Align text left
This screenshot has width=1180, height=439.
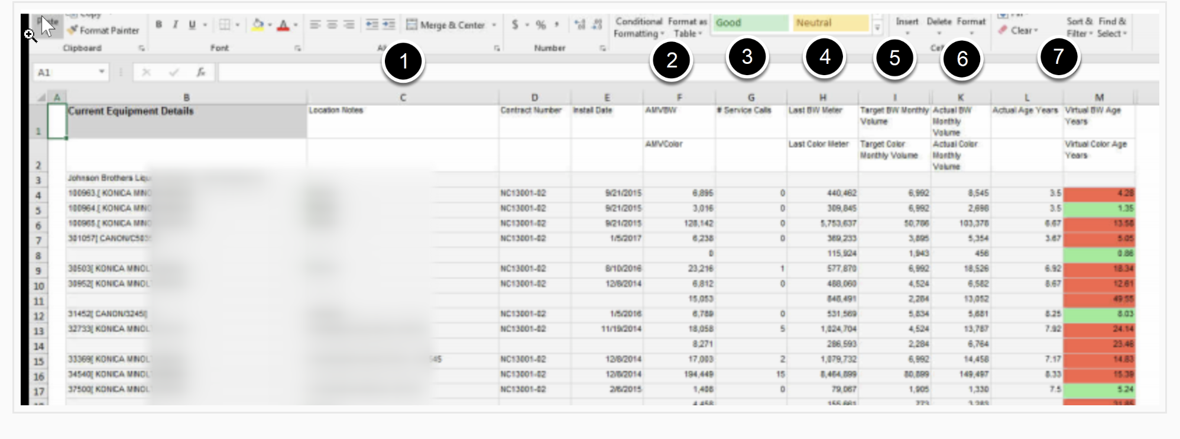[315, 25]
